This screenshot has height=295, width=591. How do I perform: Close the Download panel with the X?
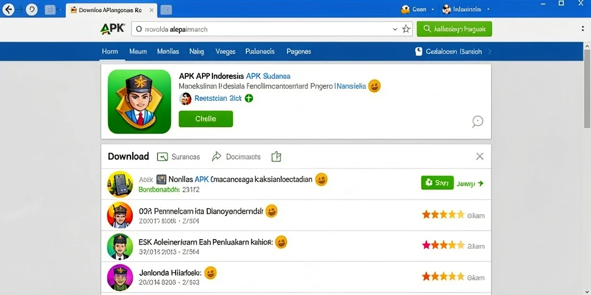tap(480, 156)
